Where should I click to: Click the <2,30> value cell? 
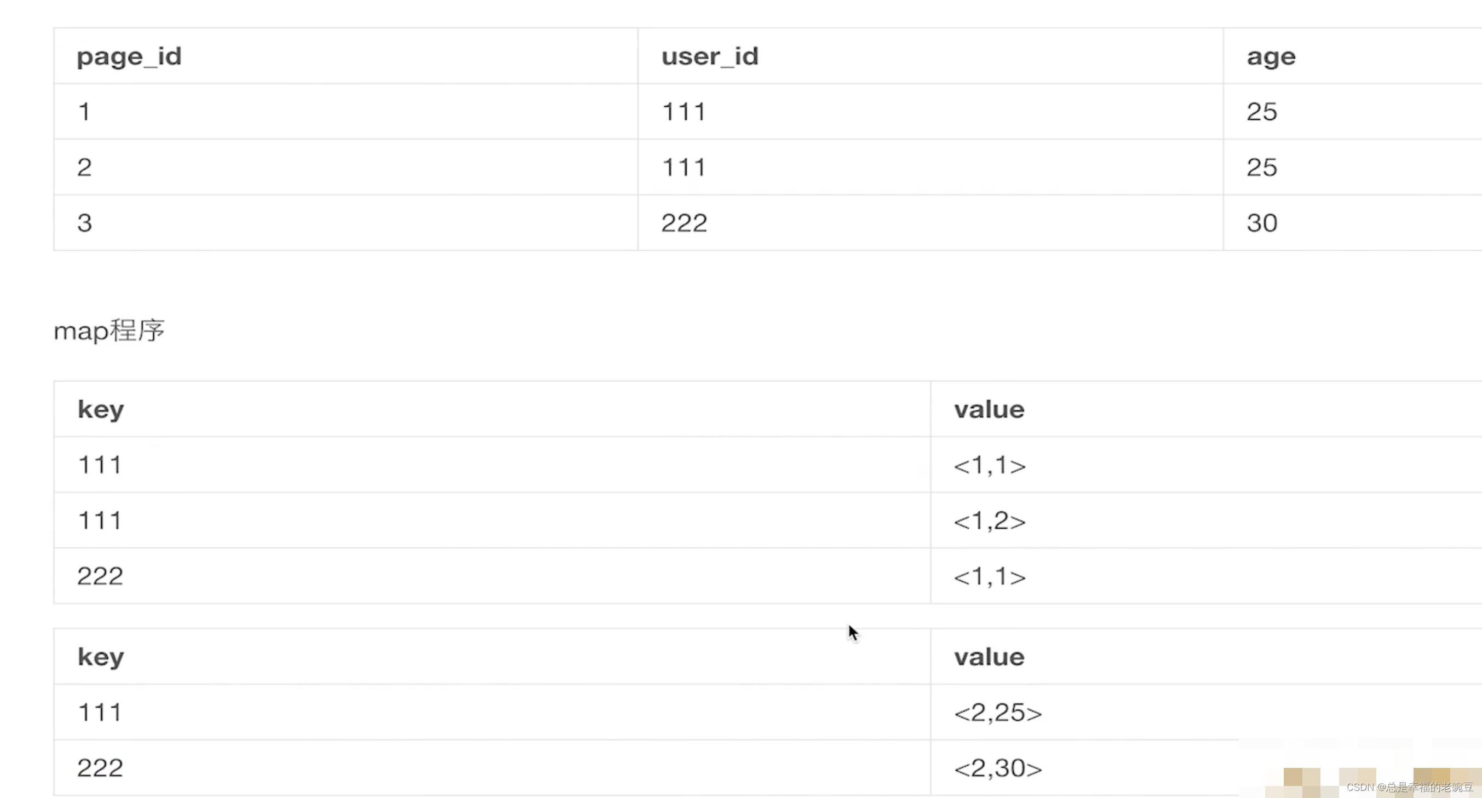(998, 768)
